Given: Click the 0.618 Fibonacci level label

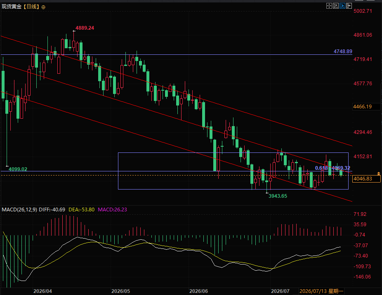Looking at the screenshot, I should (321, 168).
